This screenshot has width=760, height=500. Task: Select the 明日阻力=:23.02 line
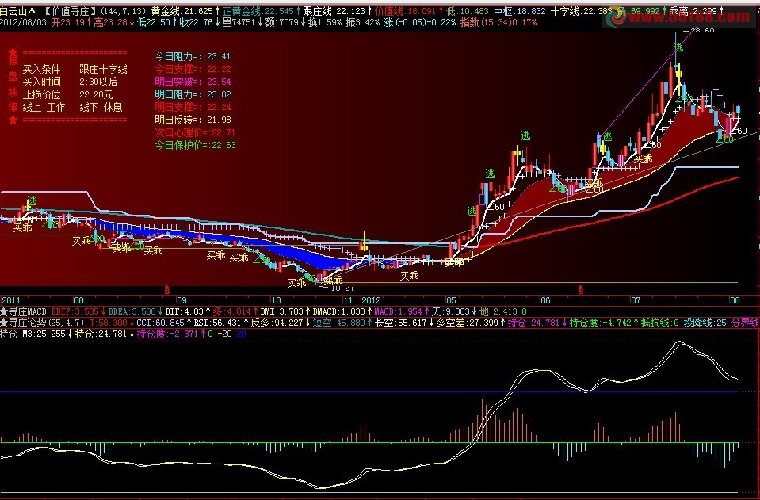193,94
